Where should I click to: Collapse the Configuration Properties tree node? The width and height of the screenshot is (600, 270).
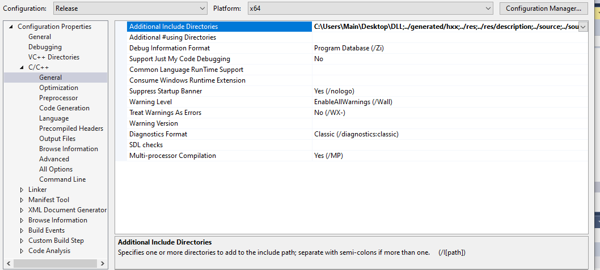tap(10, 27)
